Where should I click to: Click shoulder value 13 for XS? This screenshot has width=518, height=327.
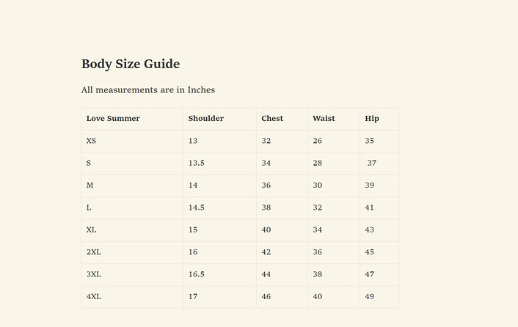(193, 141)
